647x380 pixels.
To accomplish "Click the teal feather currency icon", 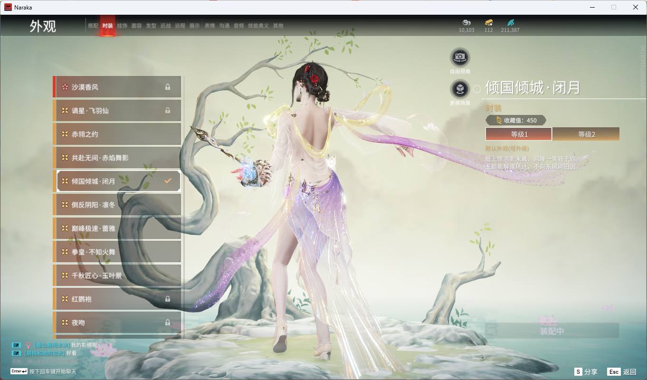I will pyautogui.click(x=510, y=22).
